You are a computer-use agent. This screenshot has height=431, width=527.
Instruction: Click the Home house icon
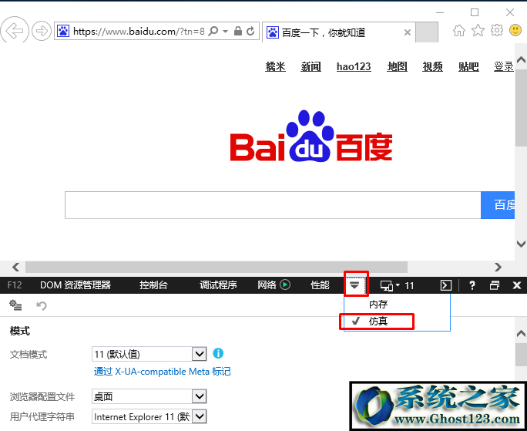coord(458,31)
